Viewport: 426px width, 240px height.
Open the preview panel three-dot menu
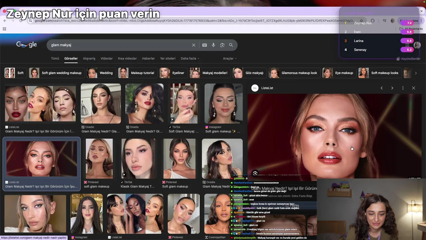(x=403, y=88)
